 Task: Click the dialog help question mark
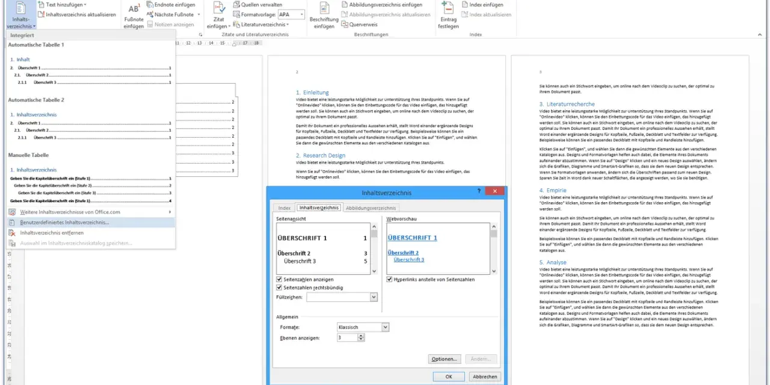pyautogui.click(x=479, y=191)
